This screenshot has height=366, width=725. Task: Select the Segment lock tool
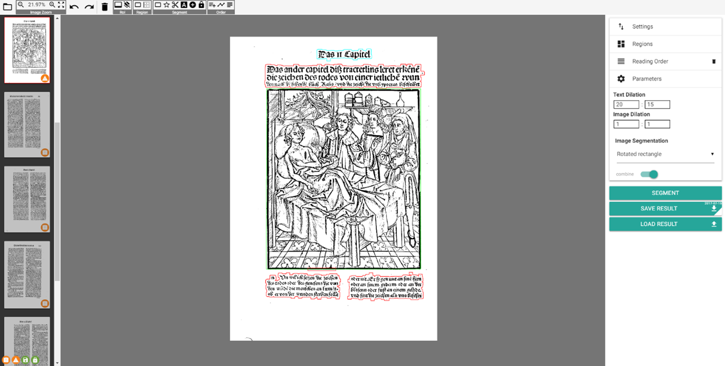tap(201, 5)
